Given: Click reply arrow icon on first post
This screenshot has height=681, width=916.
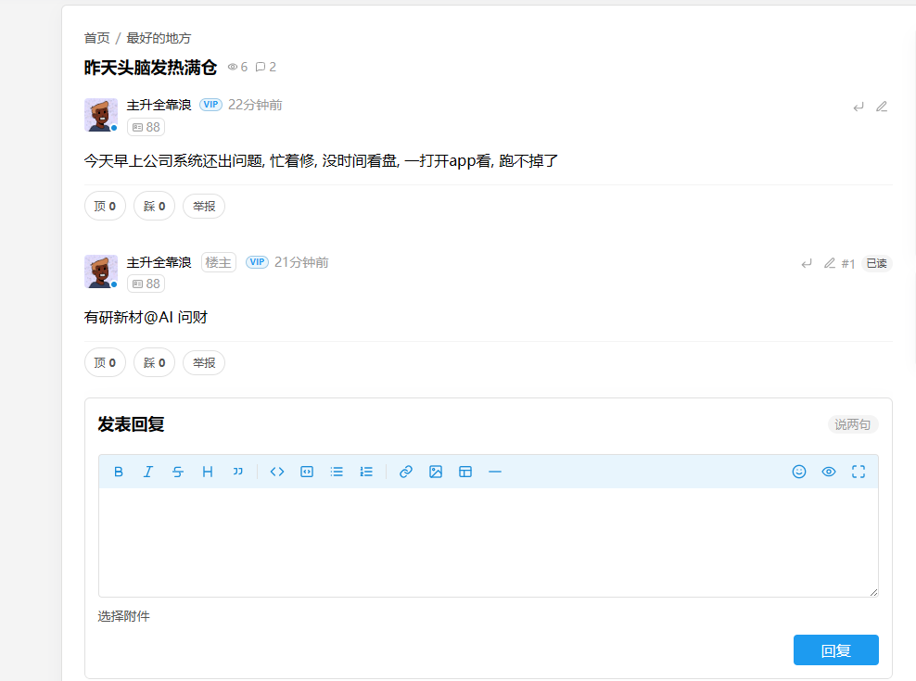Looking at the screenshot, I should [x=859, y=107].
